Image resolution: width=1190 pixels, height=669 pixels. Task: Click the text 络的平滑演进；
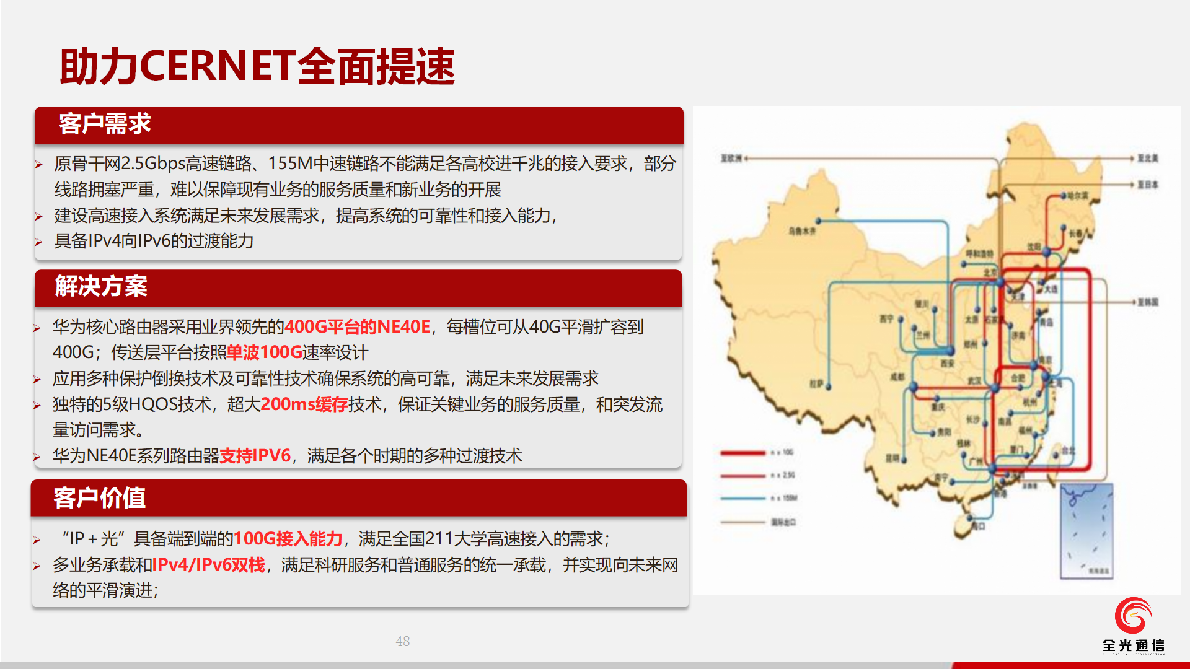(x=105, y=590)
